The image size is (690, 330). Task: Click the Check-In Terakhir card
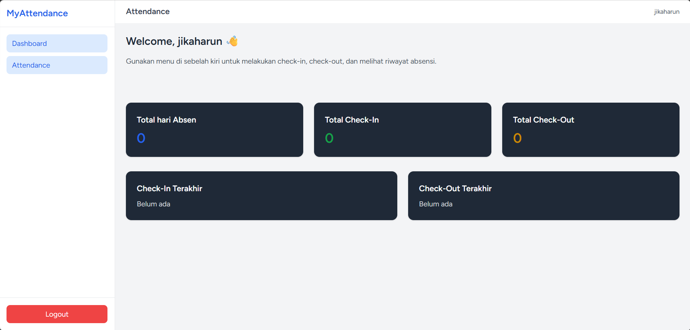pos(261,196)
